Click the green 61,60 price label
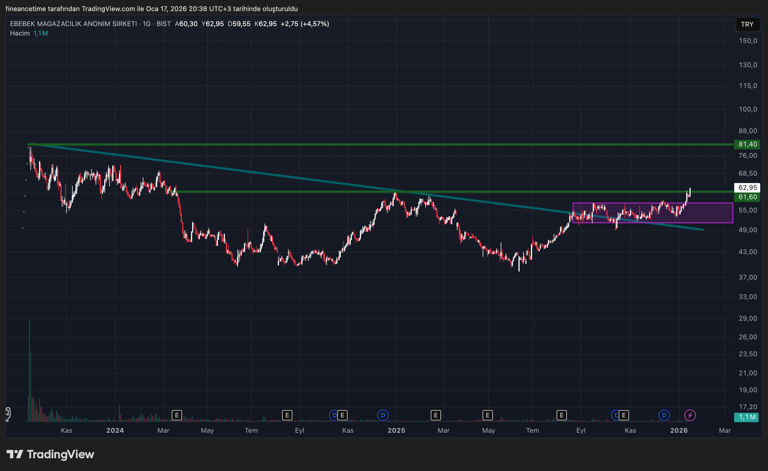Image resolution: width=768 pixels, height=471 pixels. tap(747, 197)
